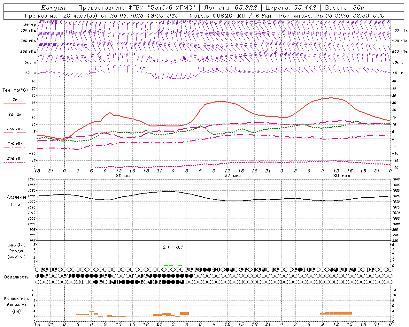
Task: Click the "26 мая" date label
Action: 124,176
